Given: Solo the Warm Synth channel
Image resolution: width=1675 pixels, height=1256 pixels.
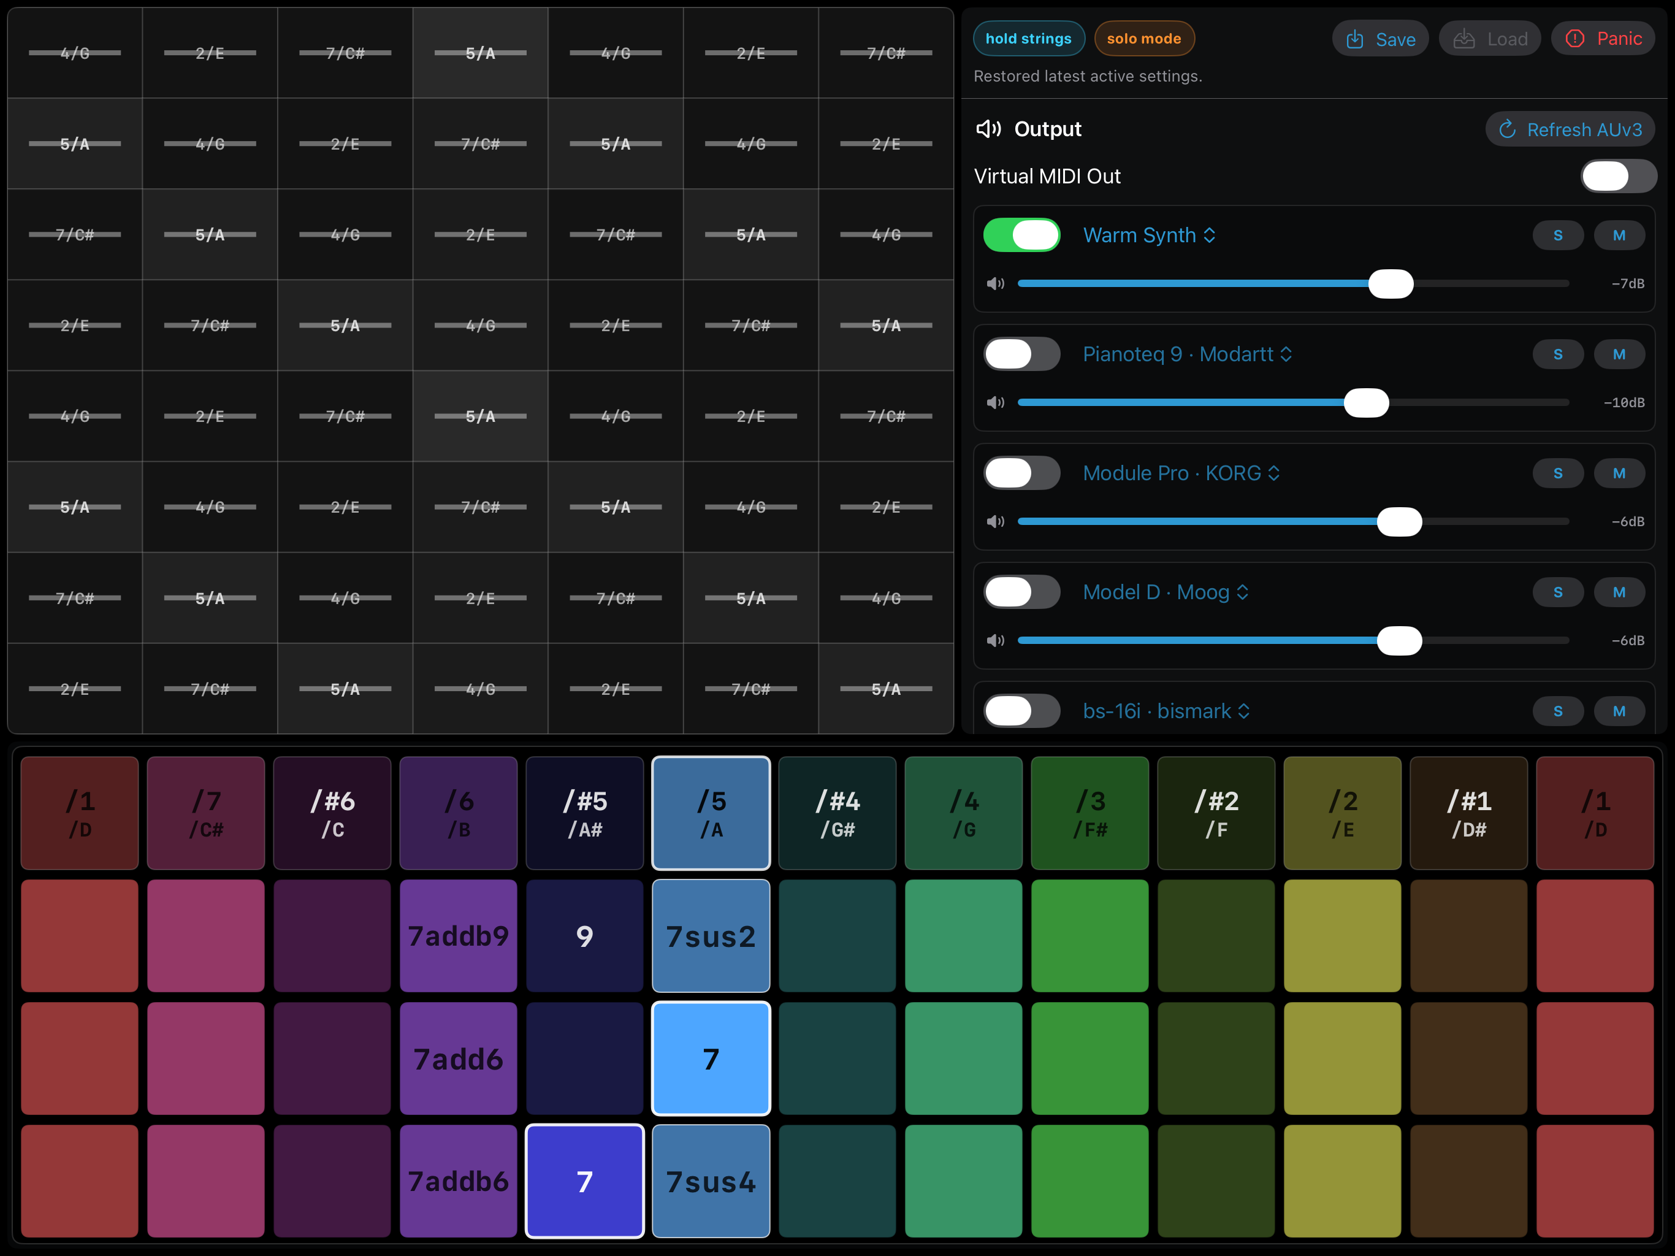Looking at the screenshot, I should point(1558,235).
